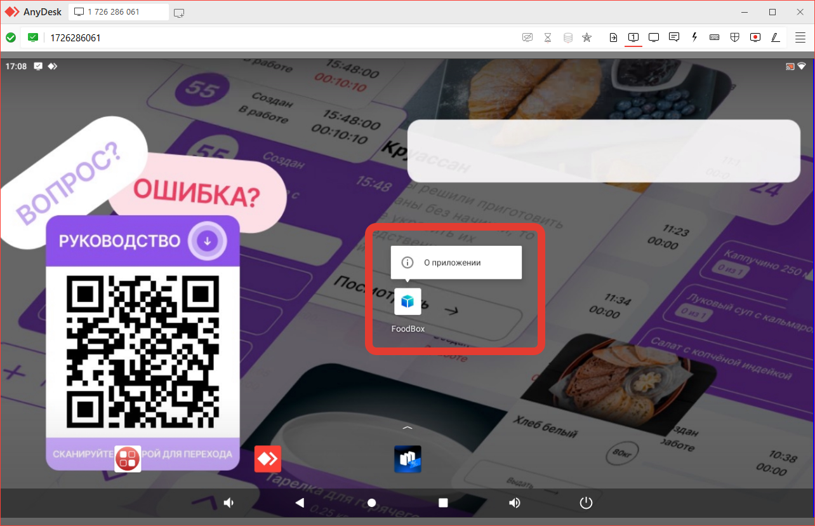Open the red four-dot grid app in the dock

coord(128,459)
